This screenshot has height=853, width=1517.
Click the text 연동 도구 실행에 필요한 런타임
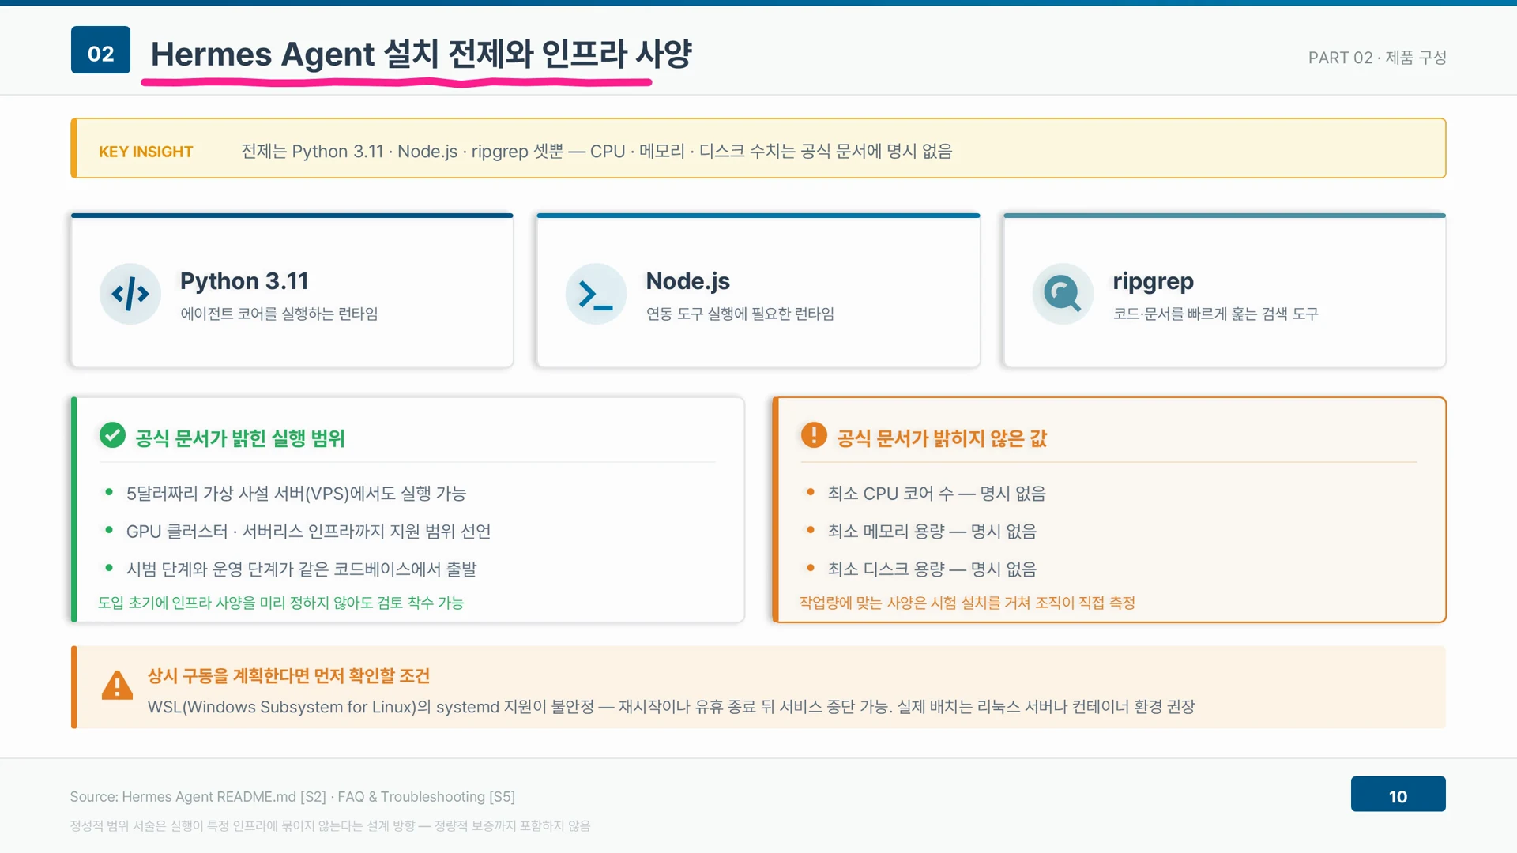coord(740,314)
